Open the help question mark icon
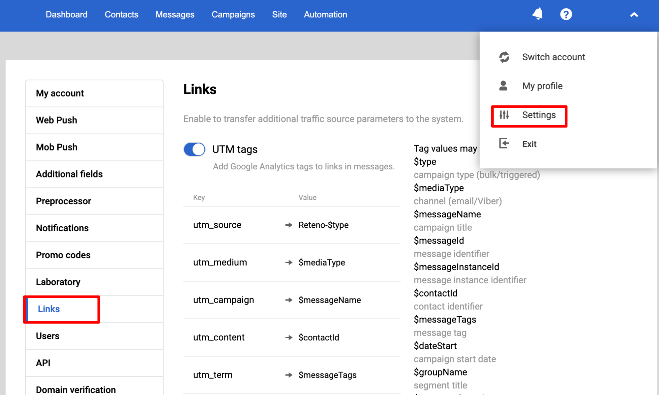The image size is (659, 395). [566, 14]
